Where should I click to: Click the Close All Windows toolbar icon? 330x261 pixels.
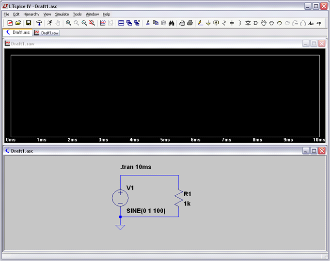137,23
